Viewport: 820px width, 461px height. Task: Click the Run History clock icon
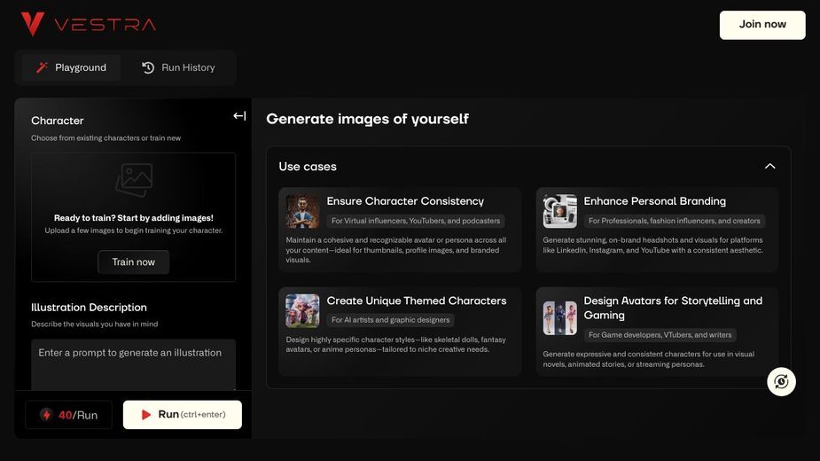[148, 67]
